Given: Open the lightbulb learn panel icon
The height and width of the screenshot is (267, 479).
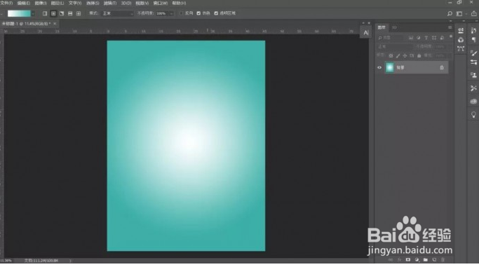Looking at the screenshot, I should pyautogui.click(x=473, y=115).
